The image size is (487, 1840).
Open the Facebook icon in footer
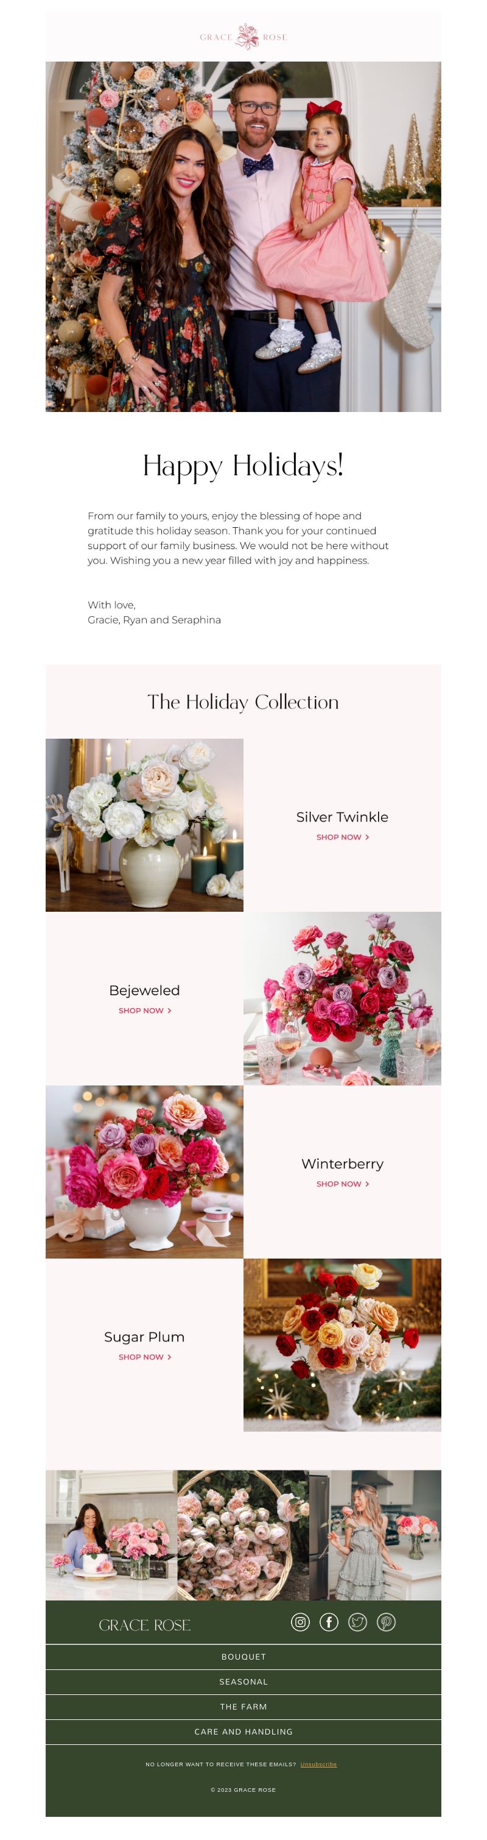[x=329, y=1622]
